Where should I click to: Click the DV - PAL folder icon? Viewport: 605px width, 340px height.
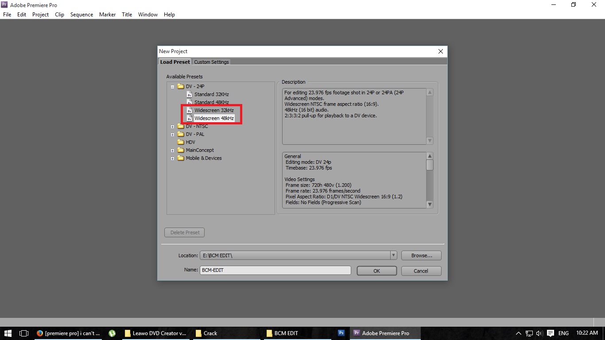[180, 134]
